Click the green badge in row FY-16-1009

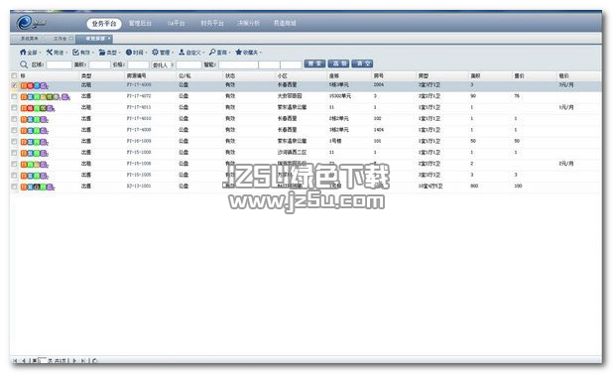pyautogui.click(x=37, y=142)
